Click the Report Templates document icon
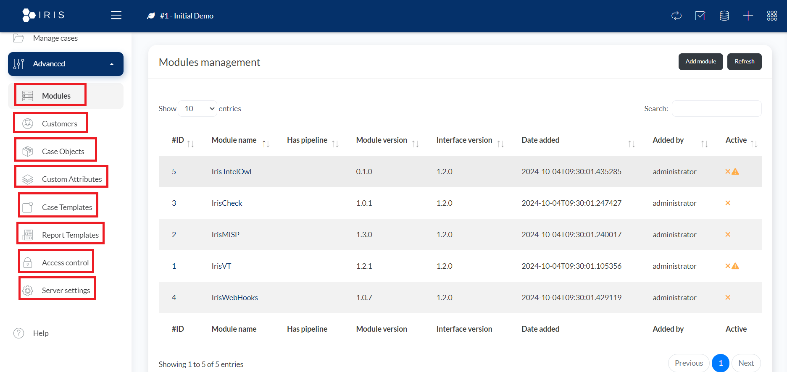Image resolution: width=787 pixels, height=372 pixels. tap(28, 235)
